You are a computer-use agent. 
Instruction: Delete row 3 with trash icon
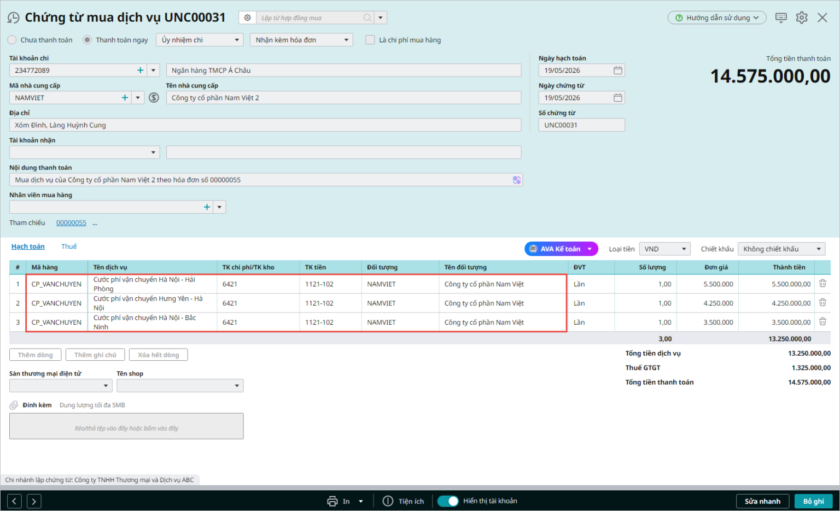click(x=822, y=321)
